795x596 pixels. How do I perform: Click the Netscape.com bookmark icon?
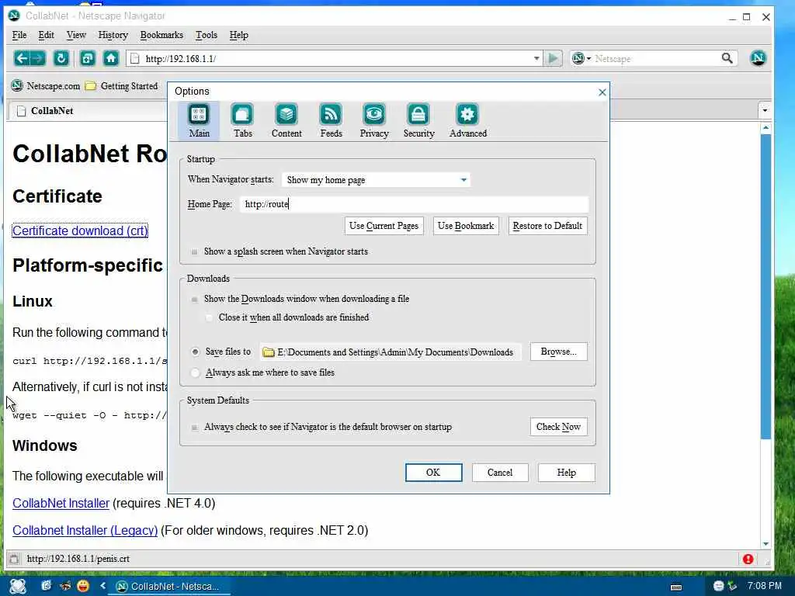[x=17, y=85]
